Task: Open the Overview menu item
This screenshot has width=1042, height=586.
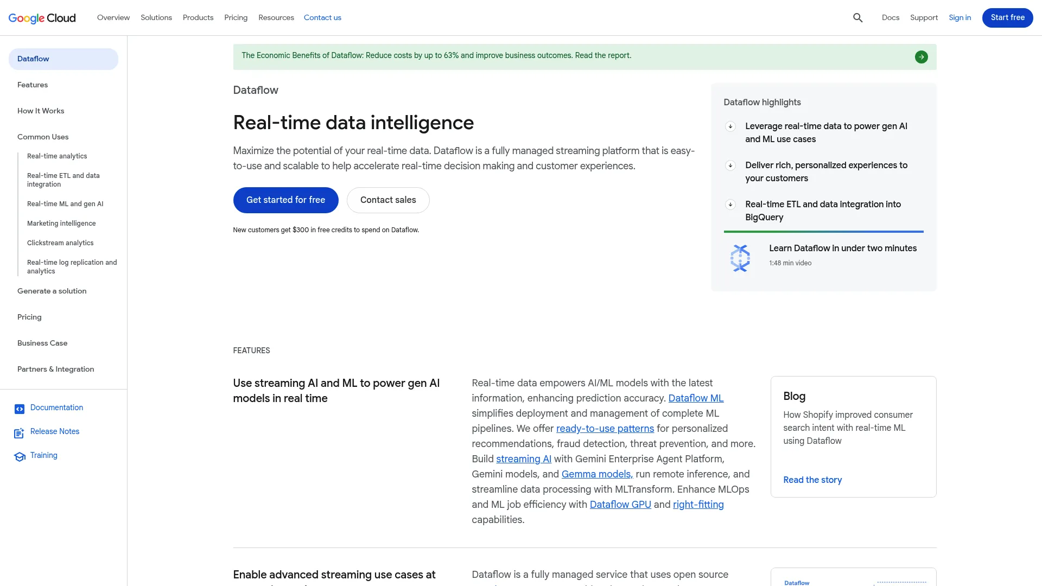Action: pyautogui.click(x=113, y=18)
